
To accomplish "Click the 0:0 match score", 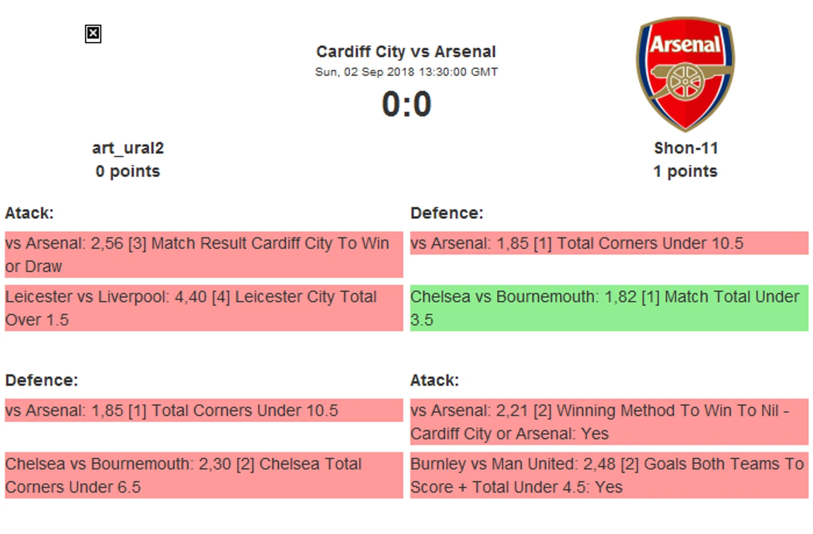I will pyautogui.click(x=406, y=104).
